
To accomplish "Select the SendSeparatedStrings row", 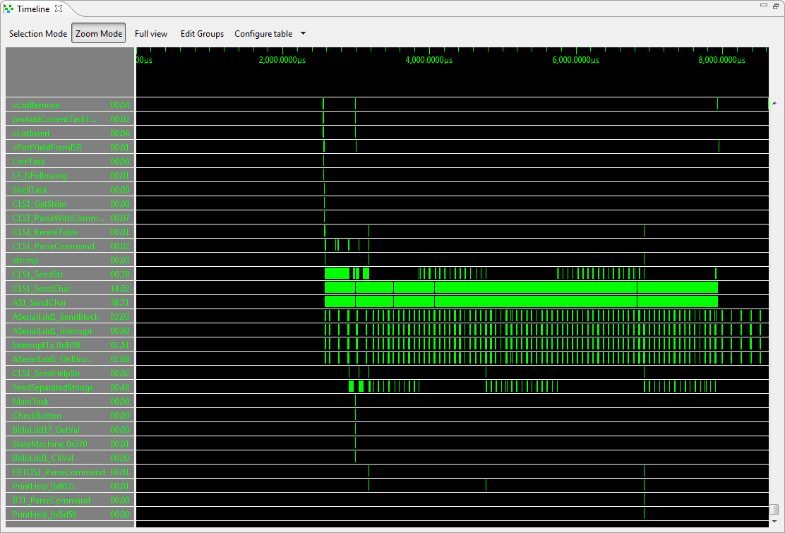I will coord(53,387).
